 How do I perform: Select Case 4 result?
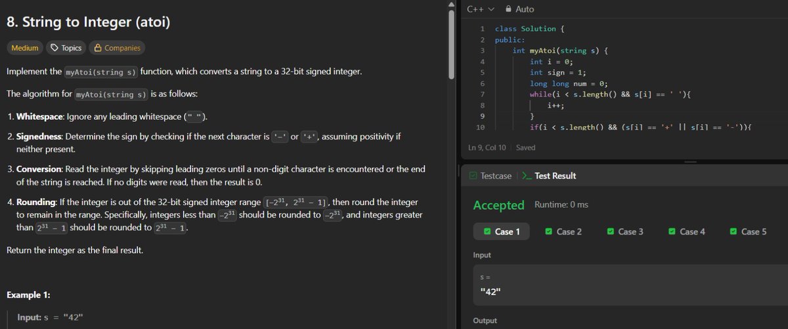pos(687,231)
